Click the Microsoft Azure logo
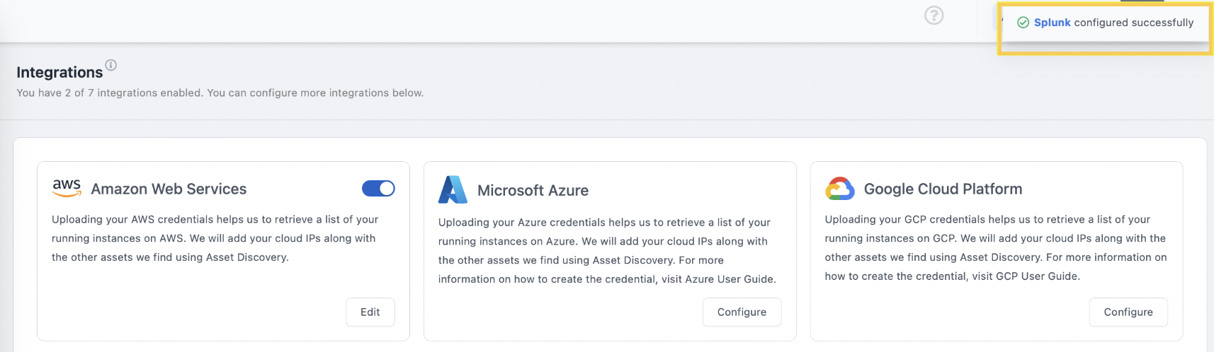 pos(453,189)
